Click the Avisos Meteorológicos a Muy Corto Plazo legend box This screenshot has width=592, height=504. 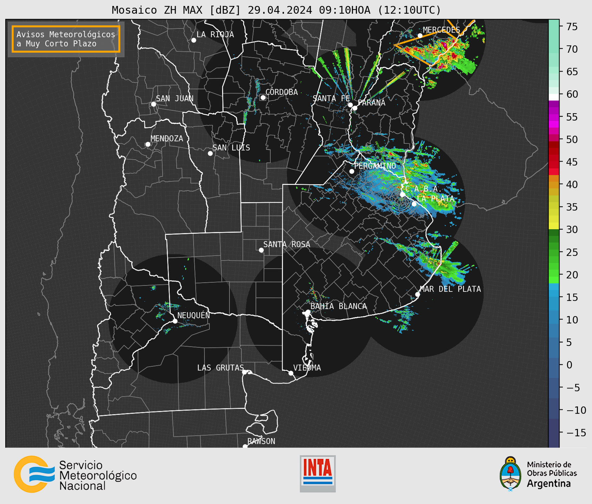click(x=66, y=39)
